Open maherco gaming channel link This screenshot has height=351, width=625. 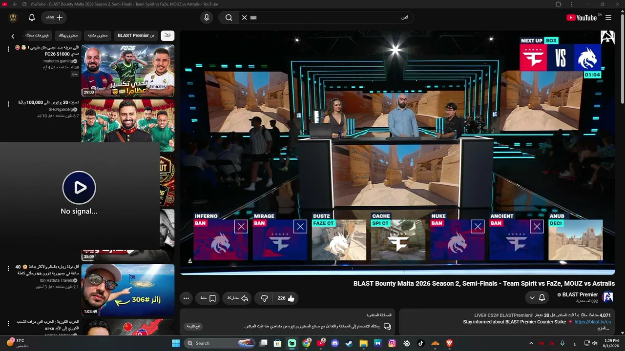click(x=60, y=61)
